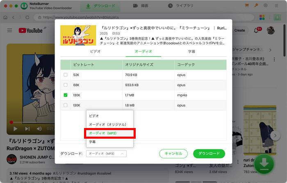Open the settings gear icon
287x183 pixels.
[265, 5]
